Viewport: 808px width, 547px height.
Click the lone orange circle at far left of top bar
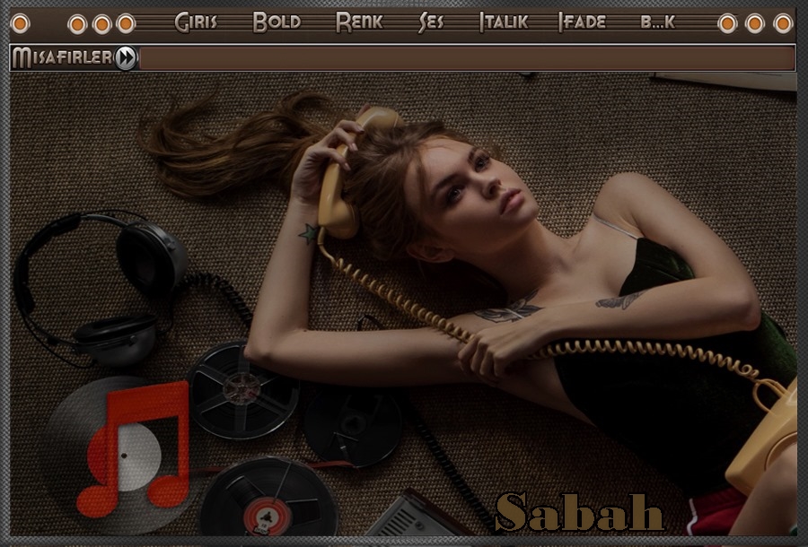(20, 23)
